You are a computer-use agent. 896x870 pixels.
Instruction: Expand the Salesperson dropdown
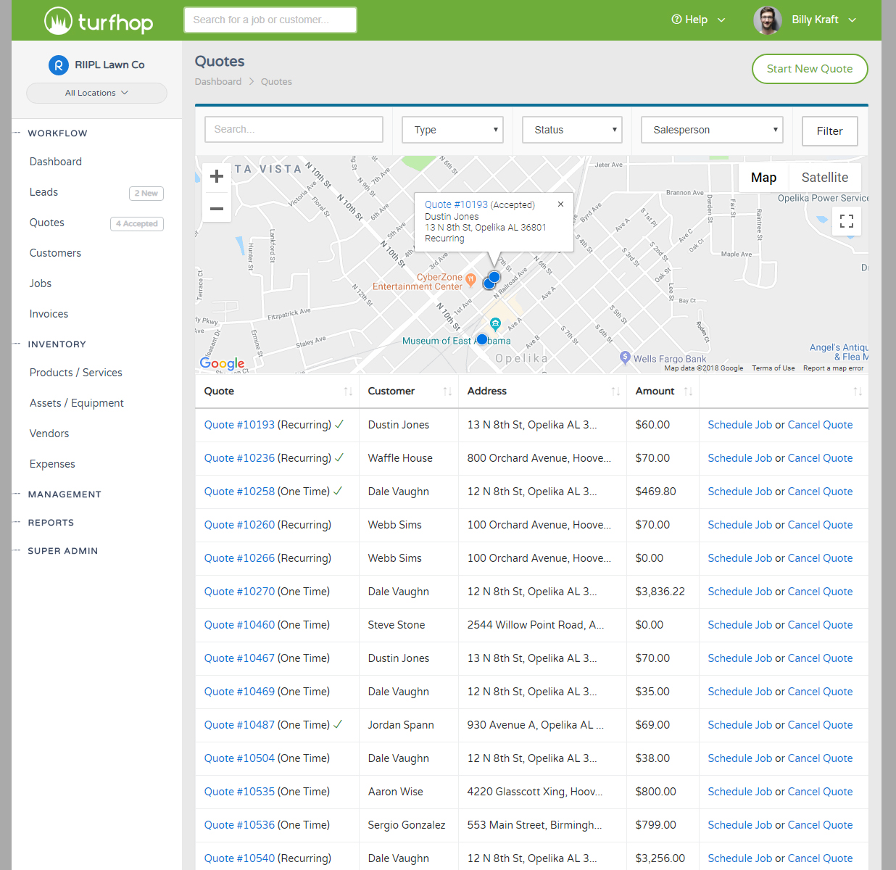712,130
